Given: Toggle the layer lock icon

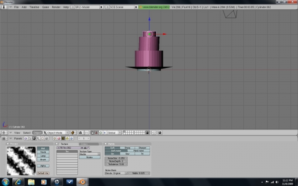Looking at the screenshot, I should [148, 132].
